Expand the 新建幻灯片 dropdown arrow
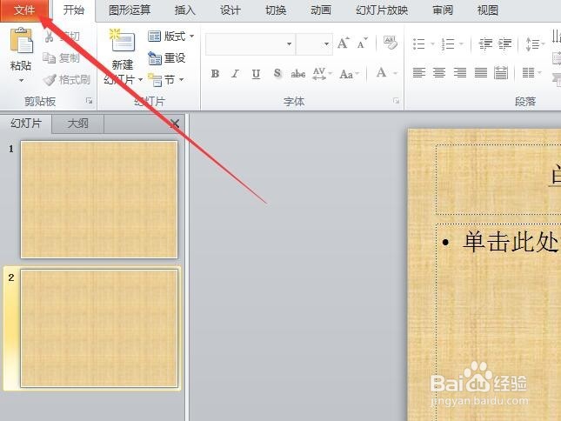 point(140,79)
